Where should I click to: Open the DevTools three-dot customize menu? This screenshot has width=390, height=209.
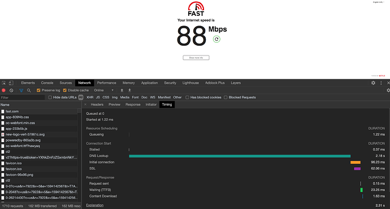381,83
